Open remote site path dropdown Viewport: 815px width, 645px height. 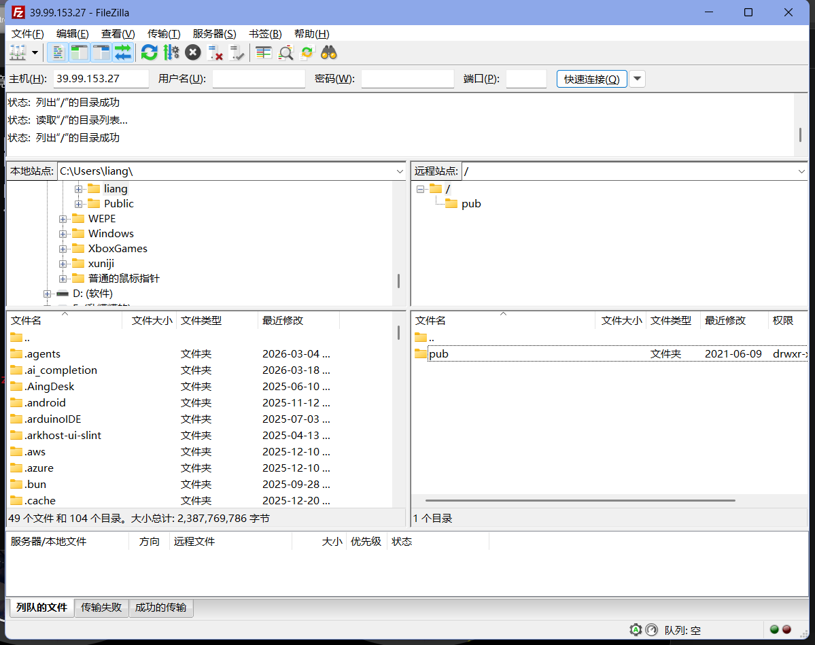pyautogui.click(x=801, y=171)
